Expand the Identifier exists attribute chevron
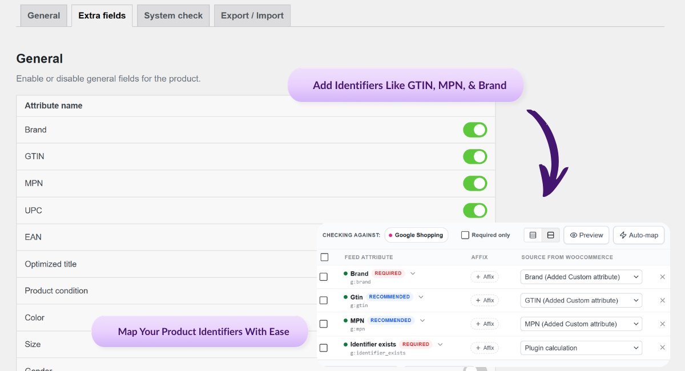The height and width of the screenshot is (371, 685). [x=440, y=344]
